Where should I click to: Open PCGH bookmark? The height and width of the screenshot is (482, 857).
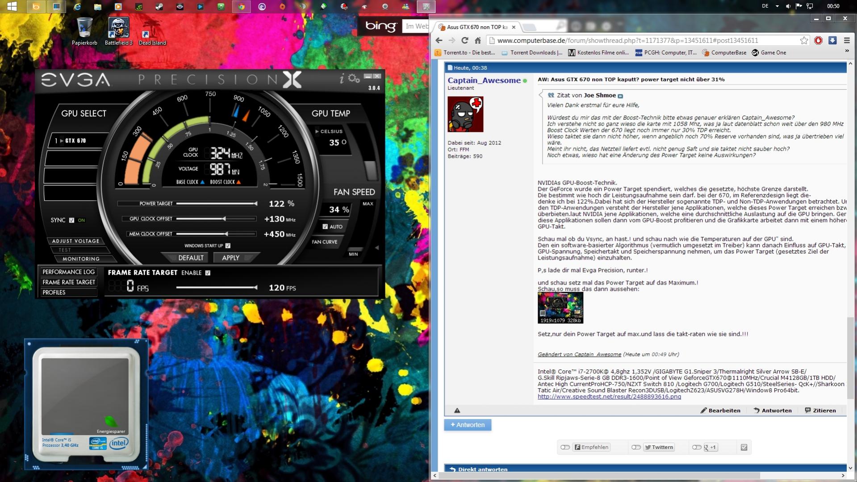click(x=665, y=53)
